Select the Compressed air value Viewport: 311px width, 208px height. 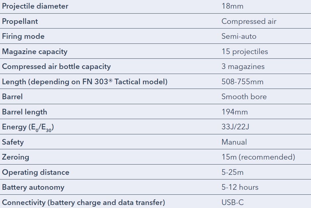click(x=249, y=22)
